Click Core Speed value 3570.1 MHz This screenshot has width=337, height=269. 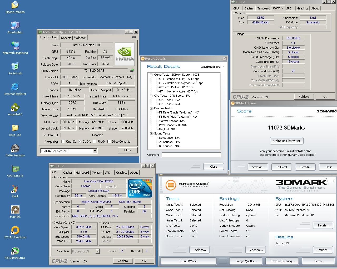click(84, 227)
